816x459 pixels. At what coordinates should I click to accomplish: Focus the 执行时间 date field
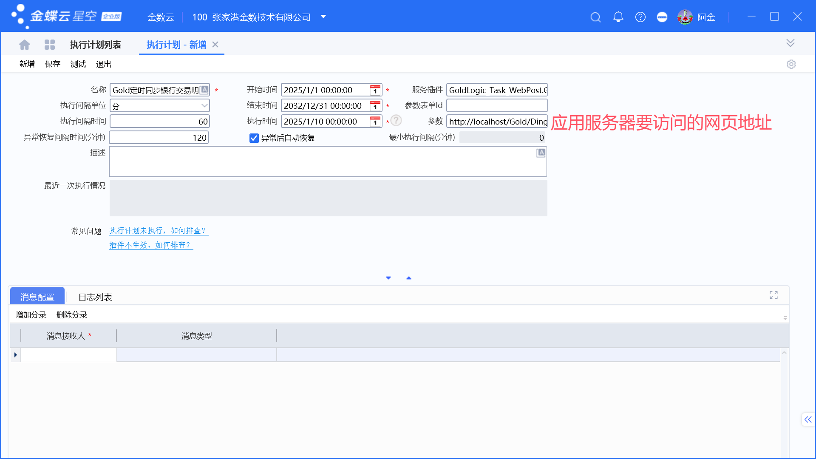pos(331,122)
